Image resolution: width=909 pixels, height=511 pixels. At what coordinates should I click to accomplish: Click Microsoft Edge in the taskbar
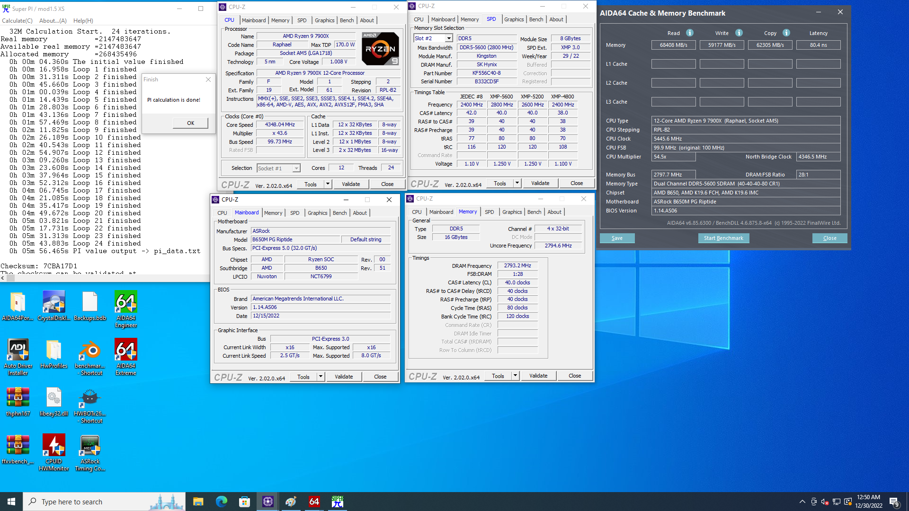221,502
